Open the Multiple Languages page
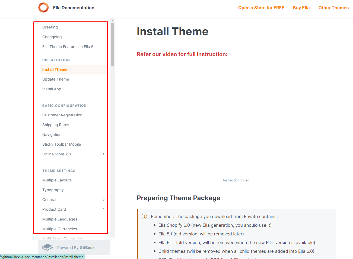The width and height of the screenshot is (353, 259). click(60, 219)
